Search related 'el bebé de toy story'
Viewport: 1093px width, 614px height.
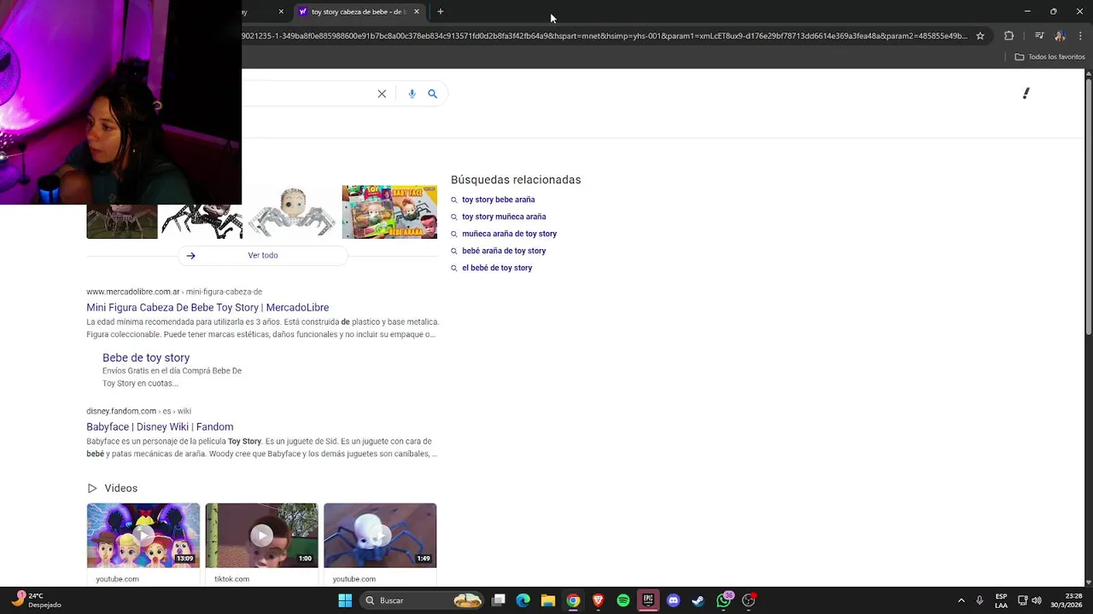click(x=497, y=268)
